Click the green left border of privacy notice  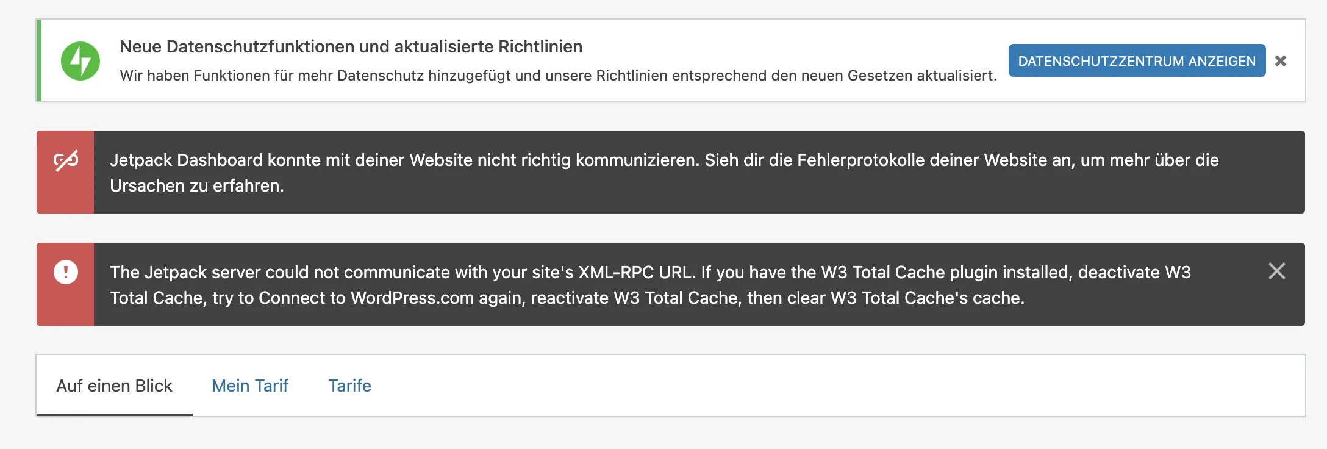(x=39, y=60)
